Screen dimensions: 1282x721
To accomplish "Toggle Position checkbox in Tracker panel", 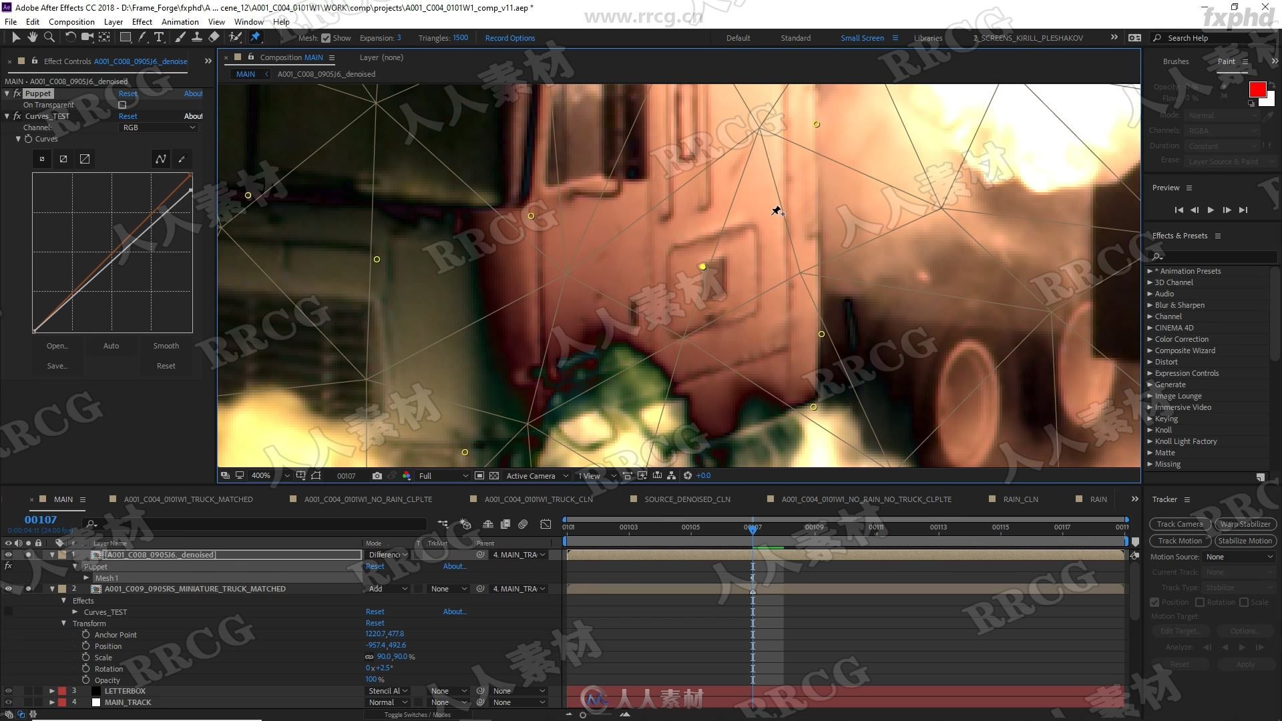I will tap(1155, 602).
